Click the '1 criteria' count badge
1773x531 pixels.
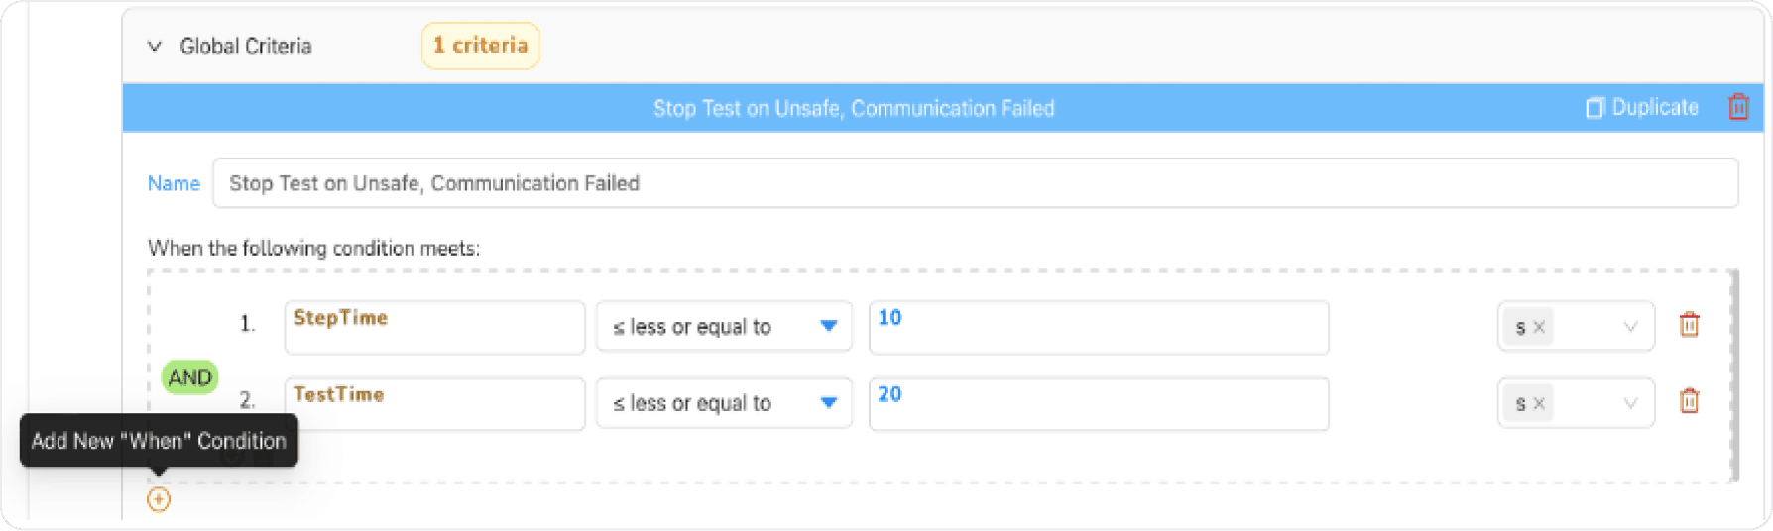coord(481,46)
